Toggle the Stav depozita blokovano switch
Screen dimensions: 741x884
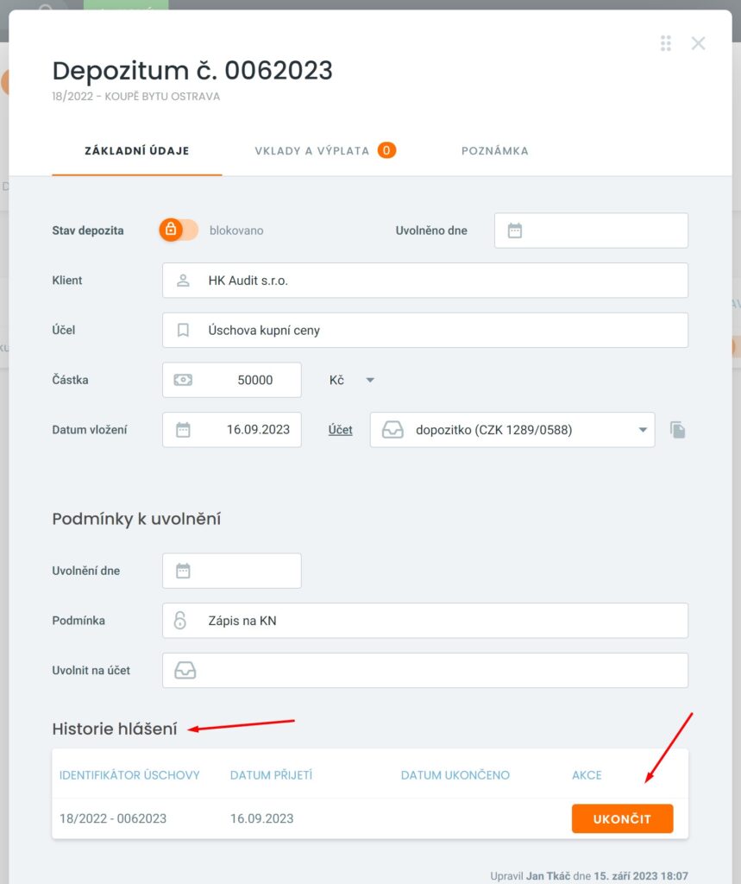pos(179,230)
